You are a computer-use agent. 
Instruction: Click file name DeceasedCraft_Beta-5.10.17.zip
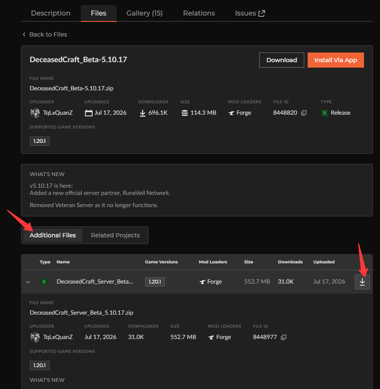tap(72, 88)
